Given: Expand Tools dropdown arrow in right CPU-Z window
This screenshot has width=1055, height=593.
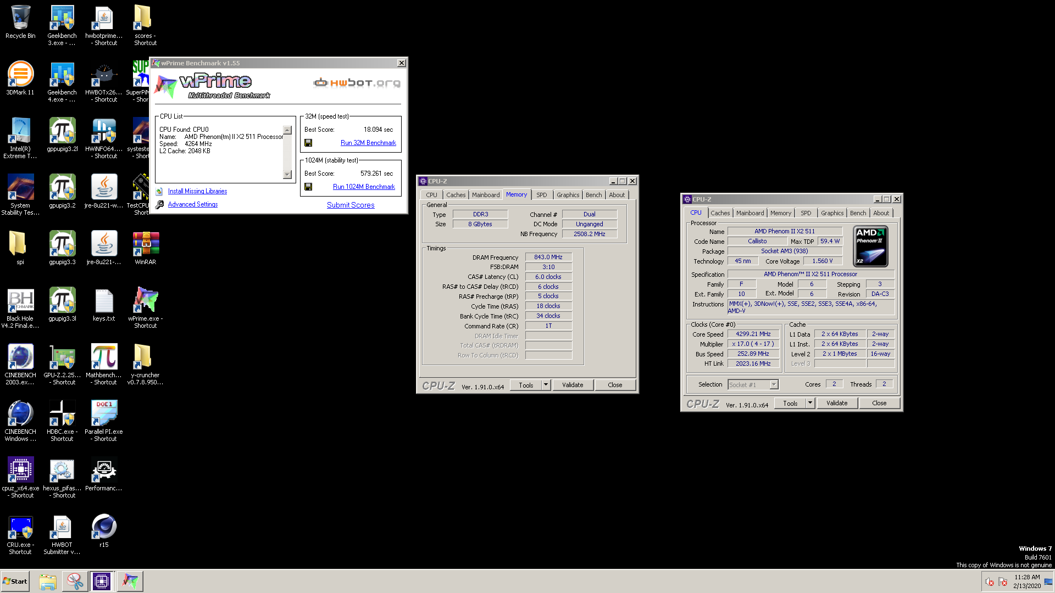Looking at the screenshot, I should 810,403.
